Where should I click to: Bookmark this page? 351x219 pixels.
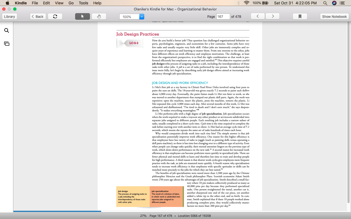(x=300, y=16)
